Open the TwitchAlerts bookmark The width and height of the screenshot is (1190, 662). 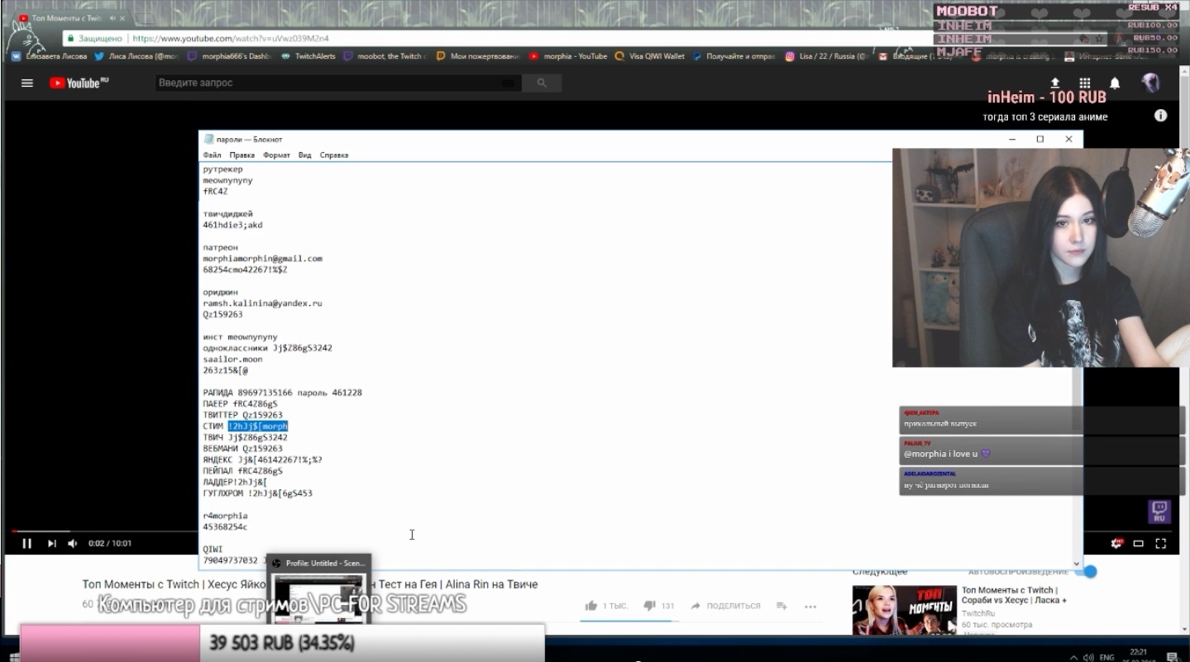pos(308,56)
